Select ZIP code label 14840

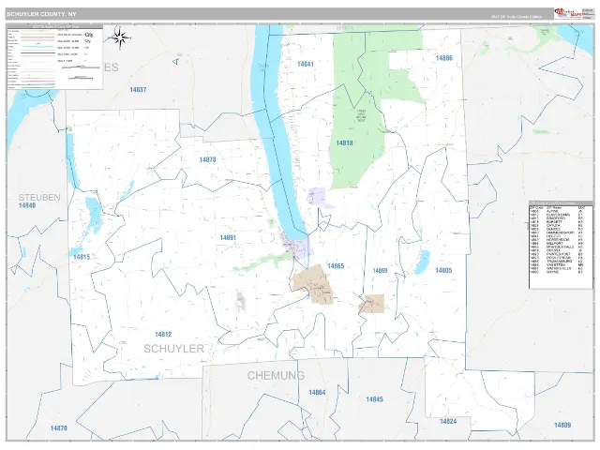27,205
